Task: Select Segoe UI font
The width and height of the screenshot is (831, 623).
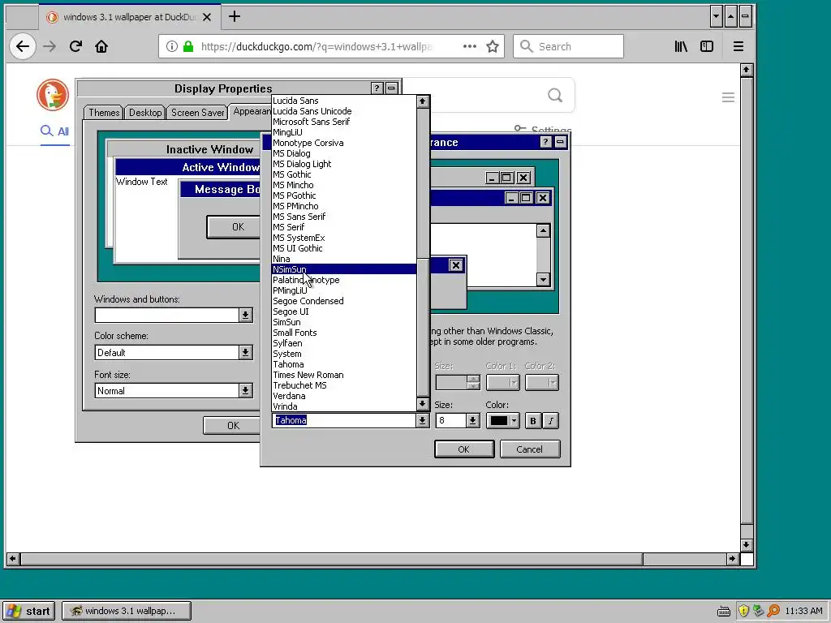Action: click(x=343, y=311)
